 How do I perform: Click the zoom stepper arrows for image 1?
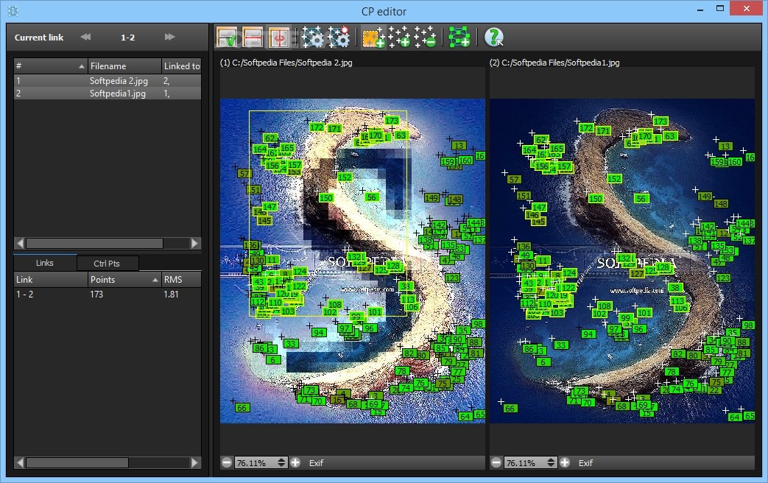coord(281,462)
